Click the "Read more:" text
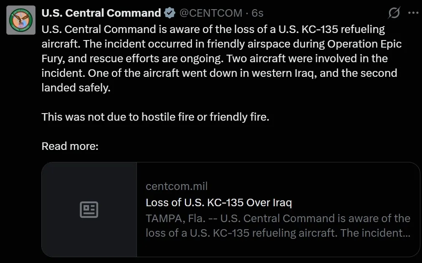 70,146
